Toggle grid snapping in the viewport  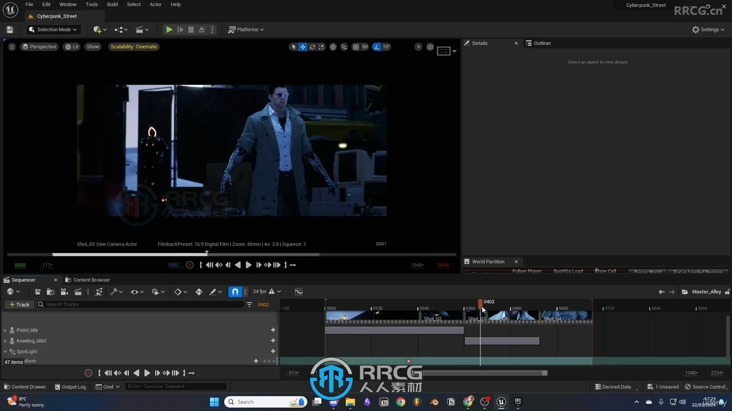click(356, 47)
